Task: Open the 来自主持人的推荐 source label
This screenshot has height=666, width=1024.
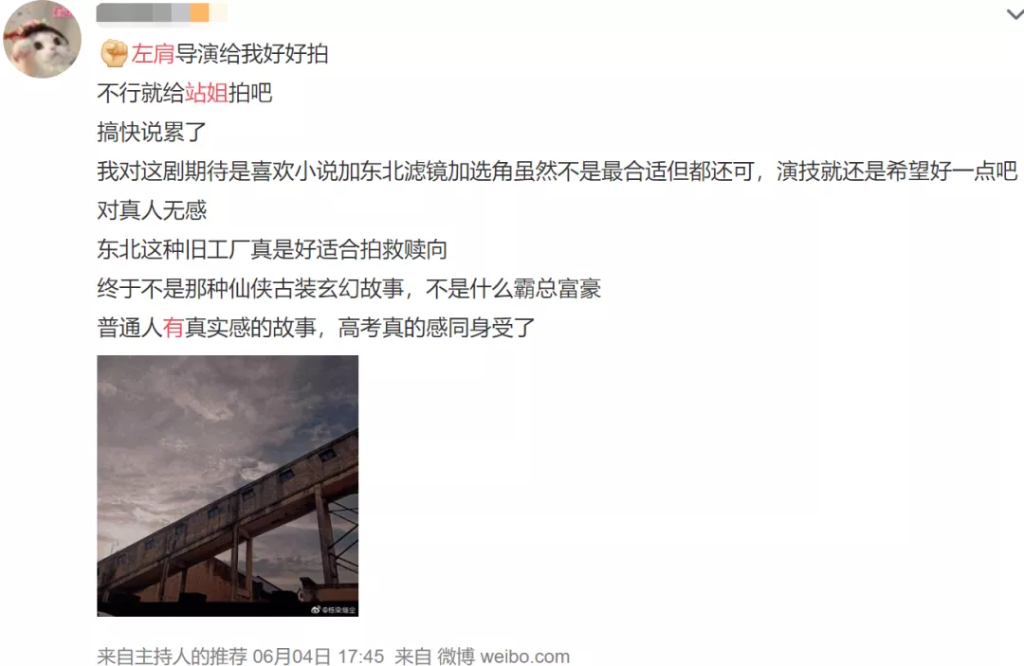Action: coord(173,656)
